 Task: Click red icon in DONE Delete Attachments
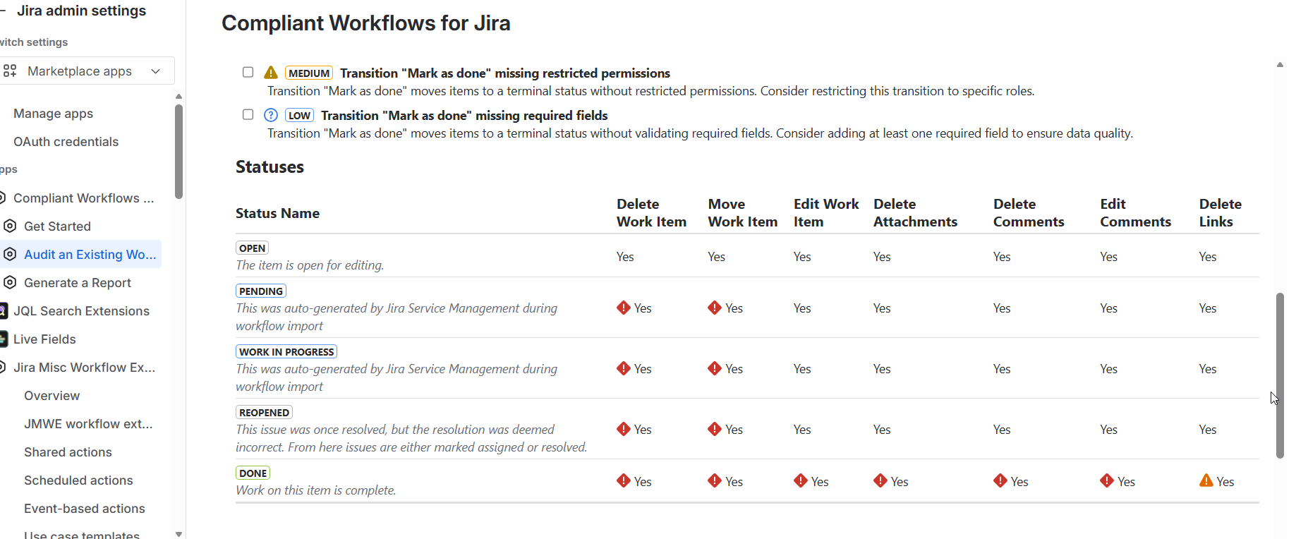880,480
